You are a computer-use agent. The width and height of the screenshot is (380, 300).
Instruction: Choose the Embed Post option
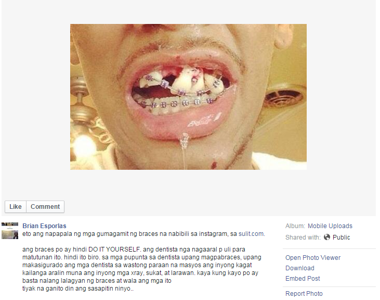303,279
